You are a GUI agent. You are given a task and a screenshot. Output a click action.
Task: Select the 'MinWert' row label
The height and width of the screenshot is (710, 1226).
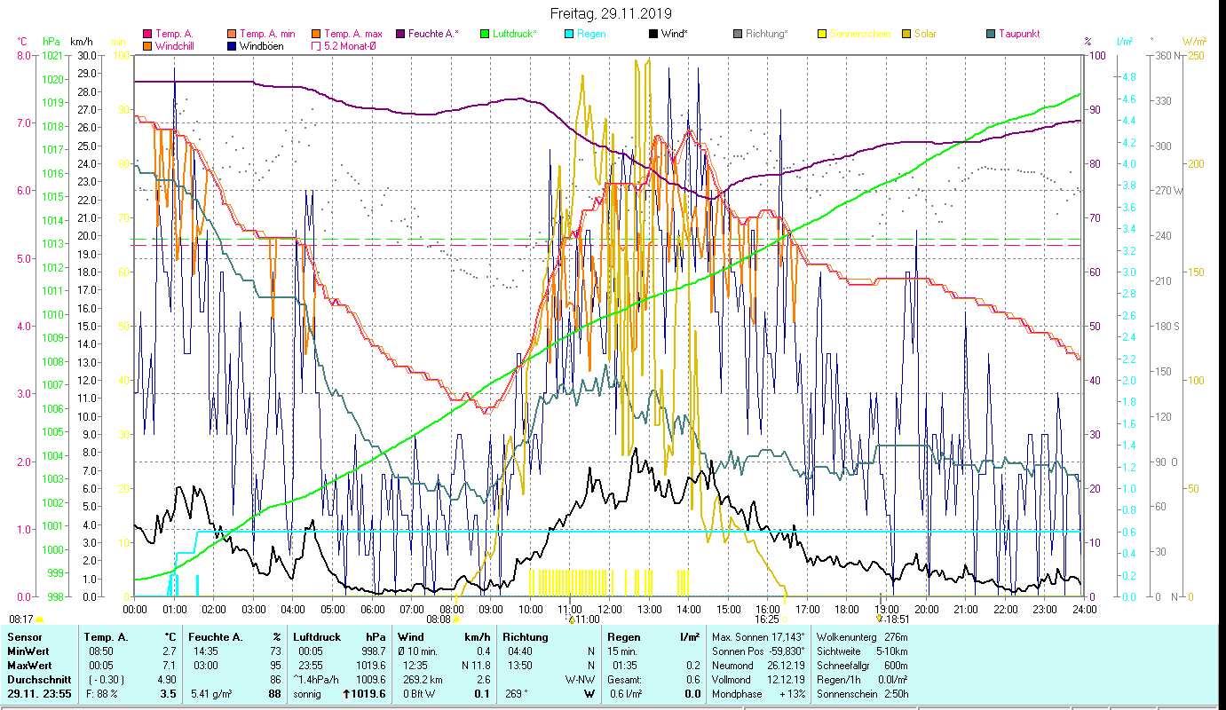28,651
